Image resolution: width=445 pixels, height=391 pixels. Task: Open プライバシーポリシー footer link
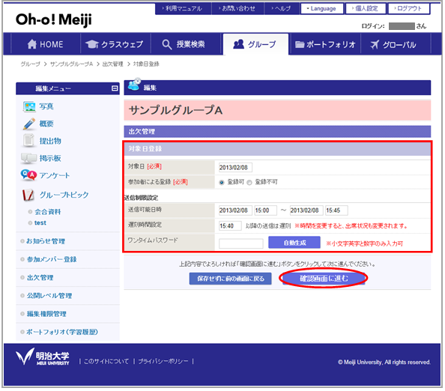(163, 361)
